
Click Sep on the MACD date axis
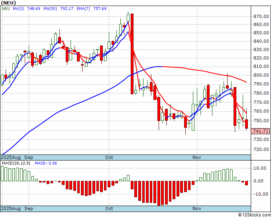(x=29, y=208)
